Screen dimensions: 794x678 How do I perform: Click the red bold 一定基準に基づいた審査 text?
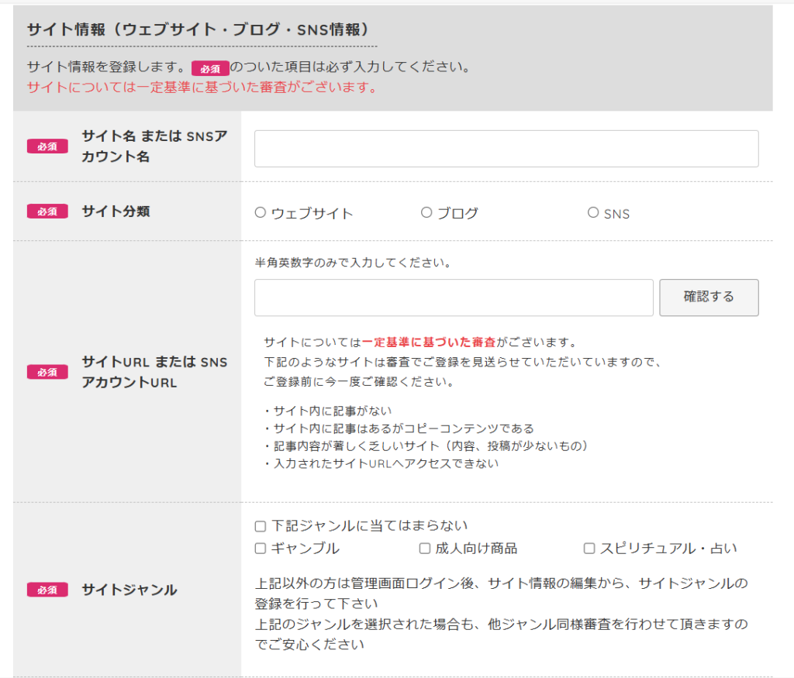[429, 342]
